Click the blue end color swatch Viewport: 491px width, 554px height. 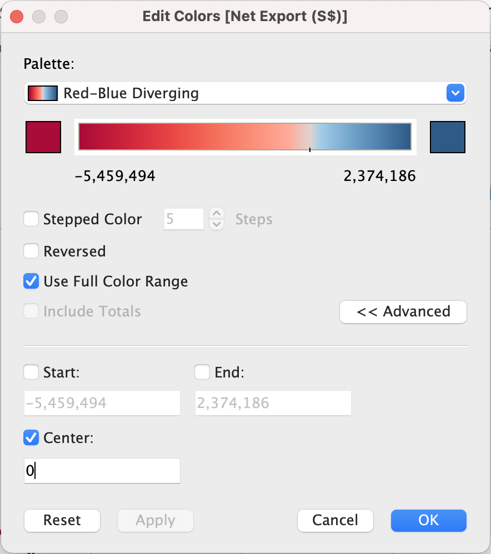pyautogui.click(x=448, y=137)
